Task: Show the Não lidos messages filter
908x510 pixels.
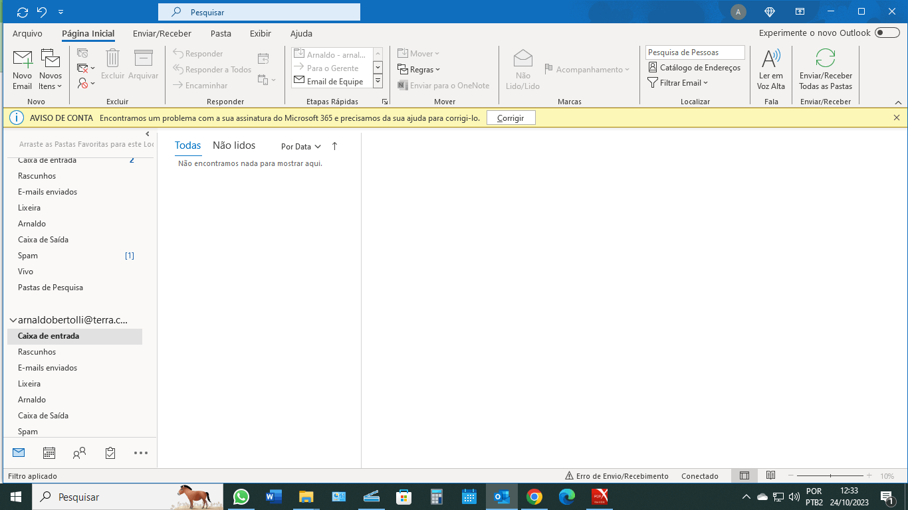Action: [234, 145]
